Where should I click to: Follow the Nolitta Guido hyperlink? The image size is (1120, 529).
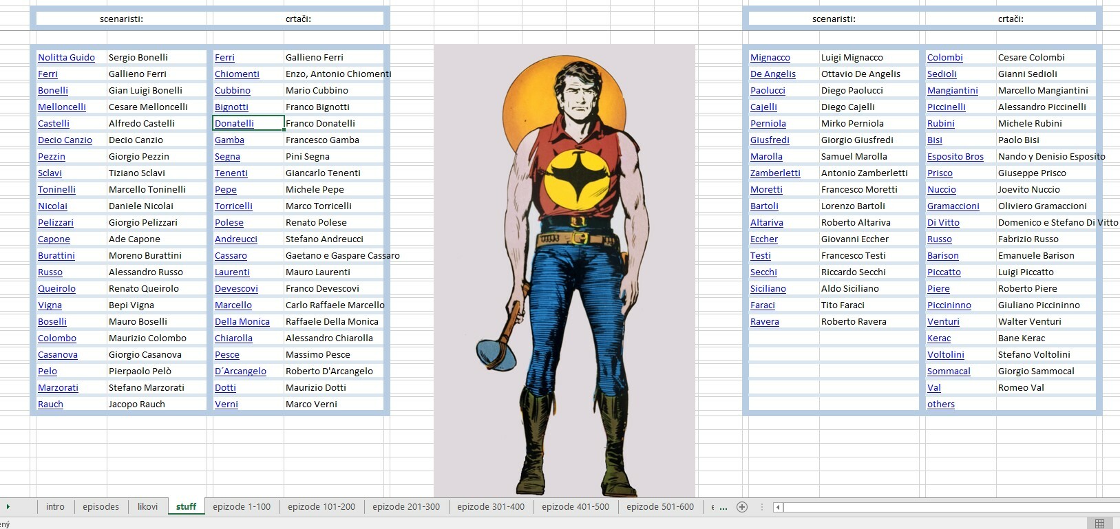pos(66,58)
